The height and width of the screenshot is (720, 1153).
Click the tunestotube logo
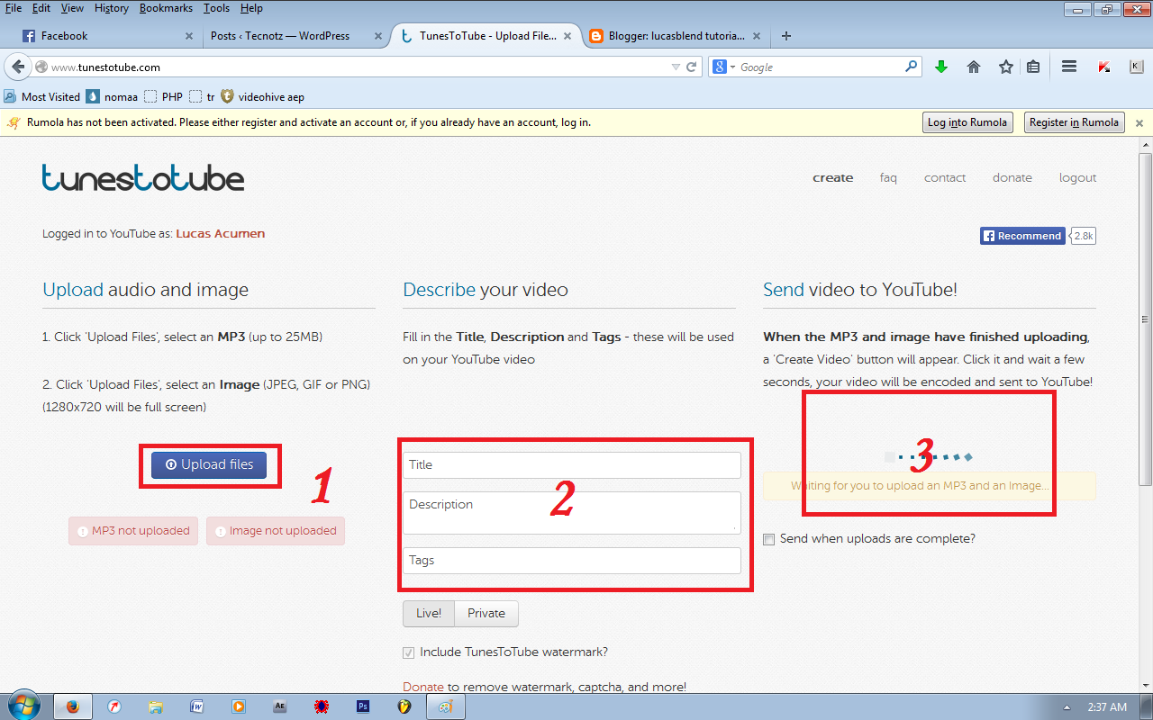click(x=143, y=177)
